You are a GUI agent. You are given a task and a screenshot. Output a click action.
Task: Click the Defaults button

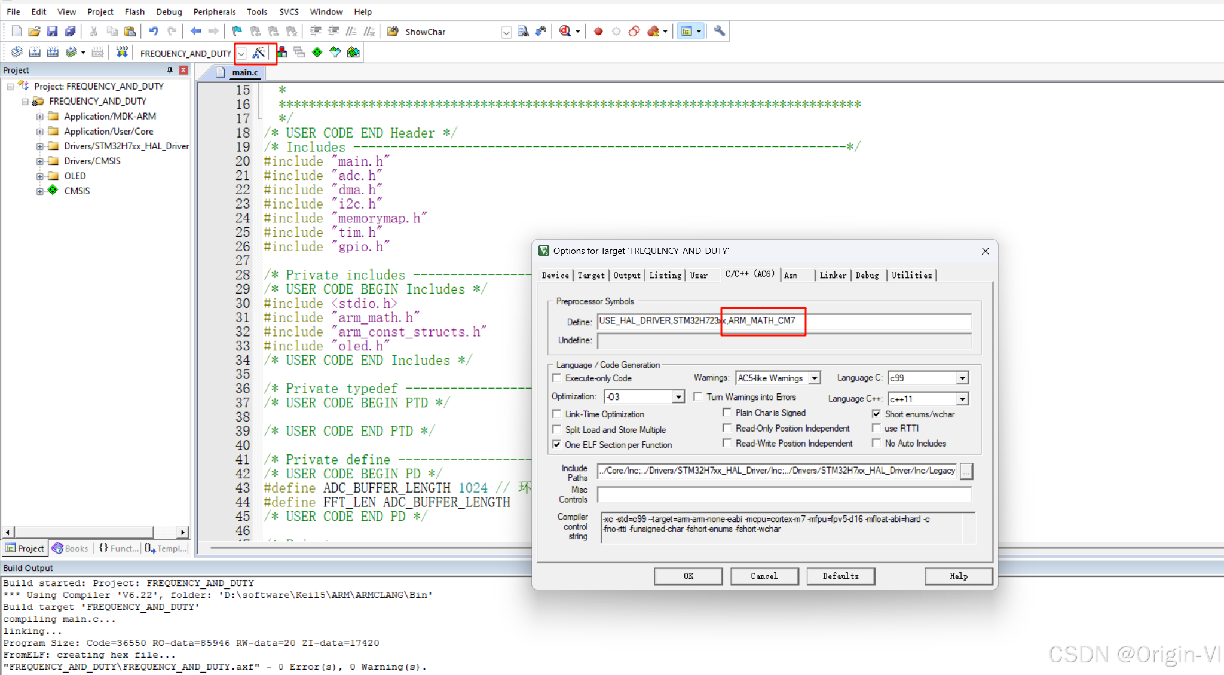click(x=840, y=576)
